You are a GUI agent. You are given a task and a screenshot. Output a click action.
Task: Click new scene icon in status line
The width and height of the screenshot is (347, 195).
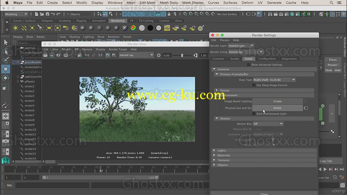pos(36,14)
